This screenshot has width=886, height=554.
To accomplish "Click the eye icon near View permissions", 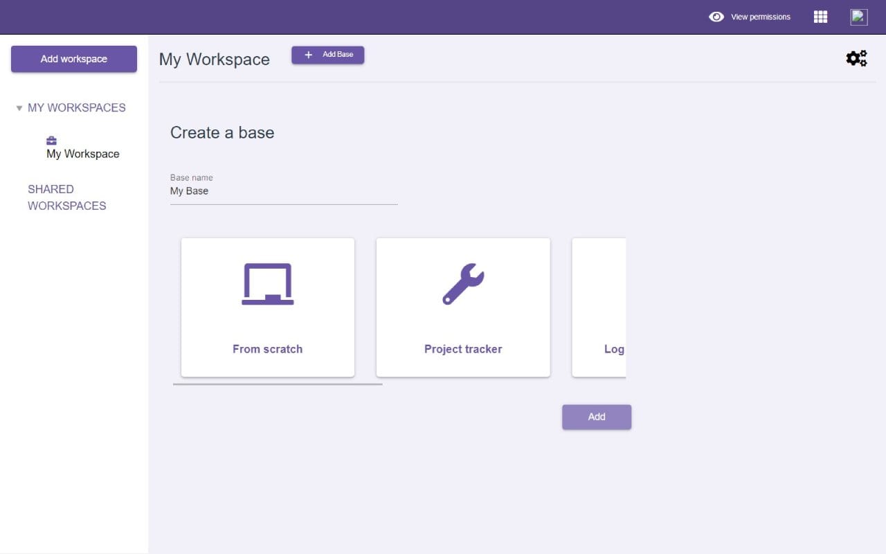I will 716,17.
